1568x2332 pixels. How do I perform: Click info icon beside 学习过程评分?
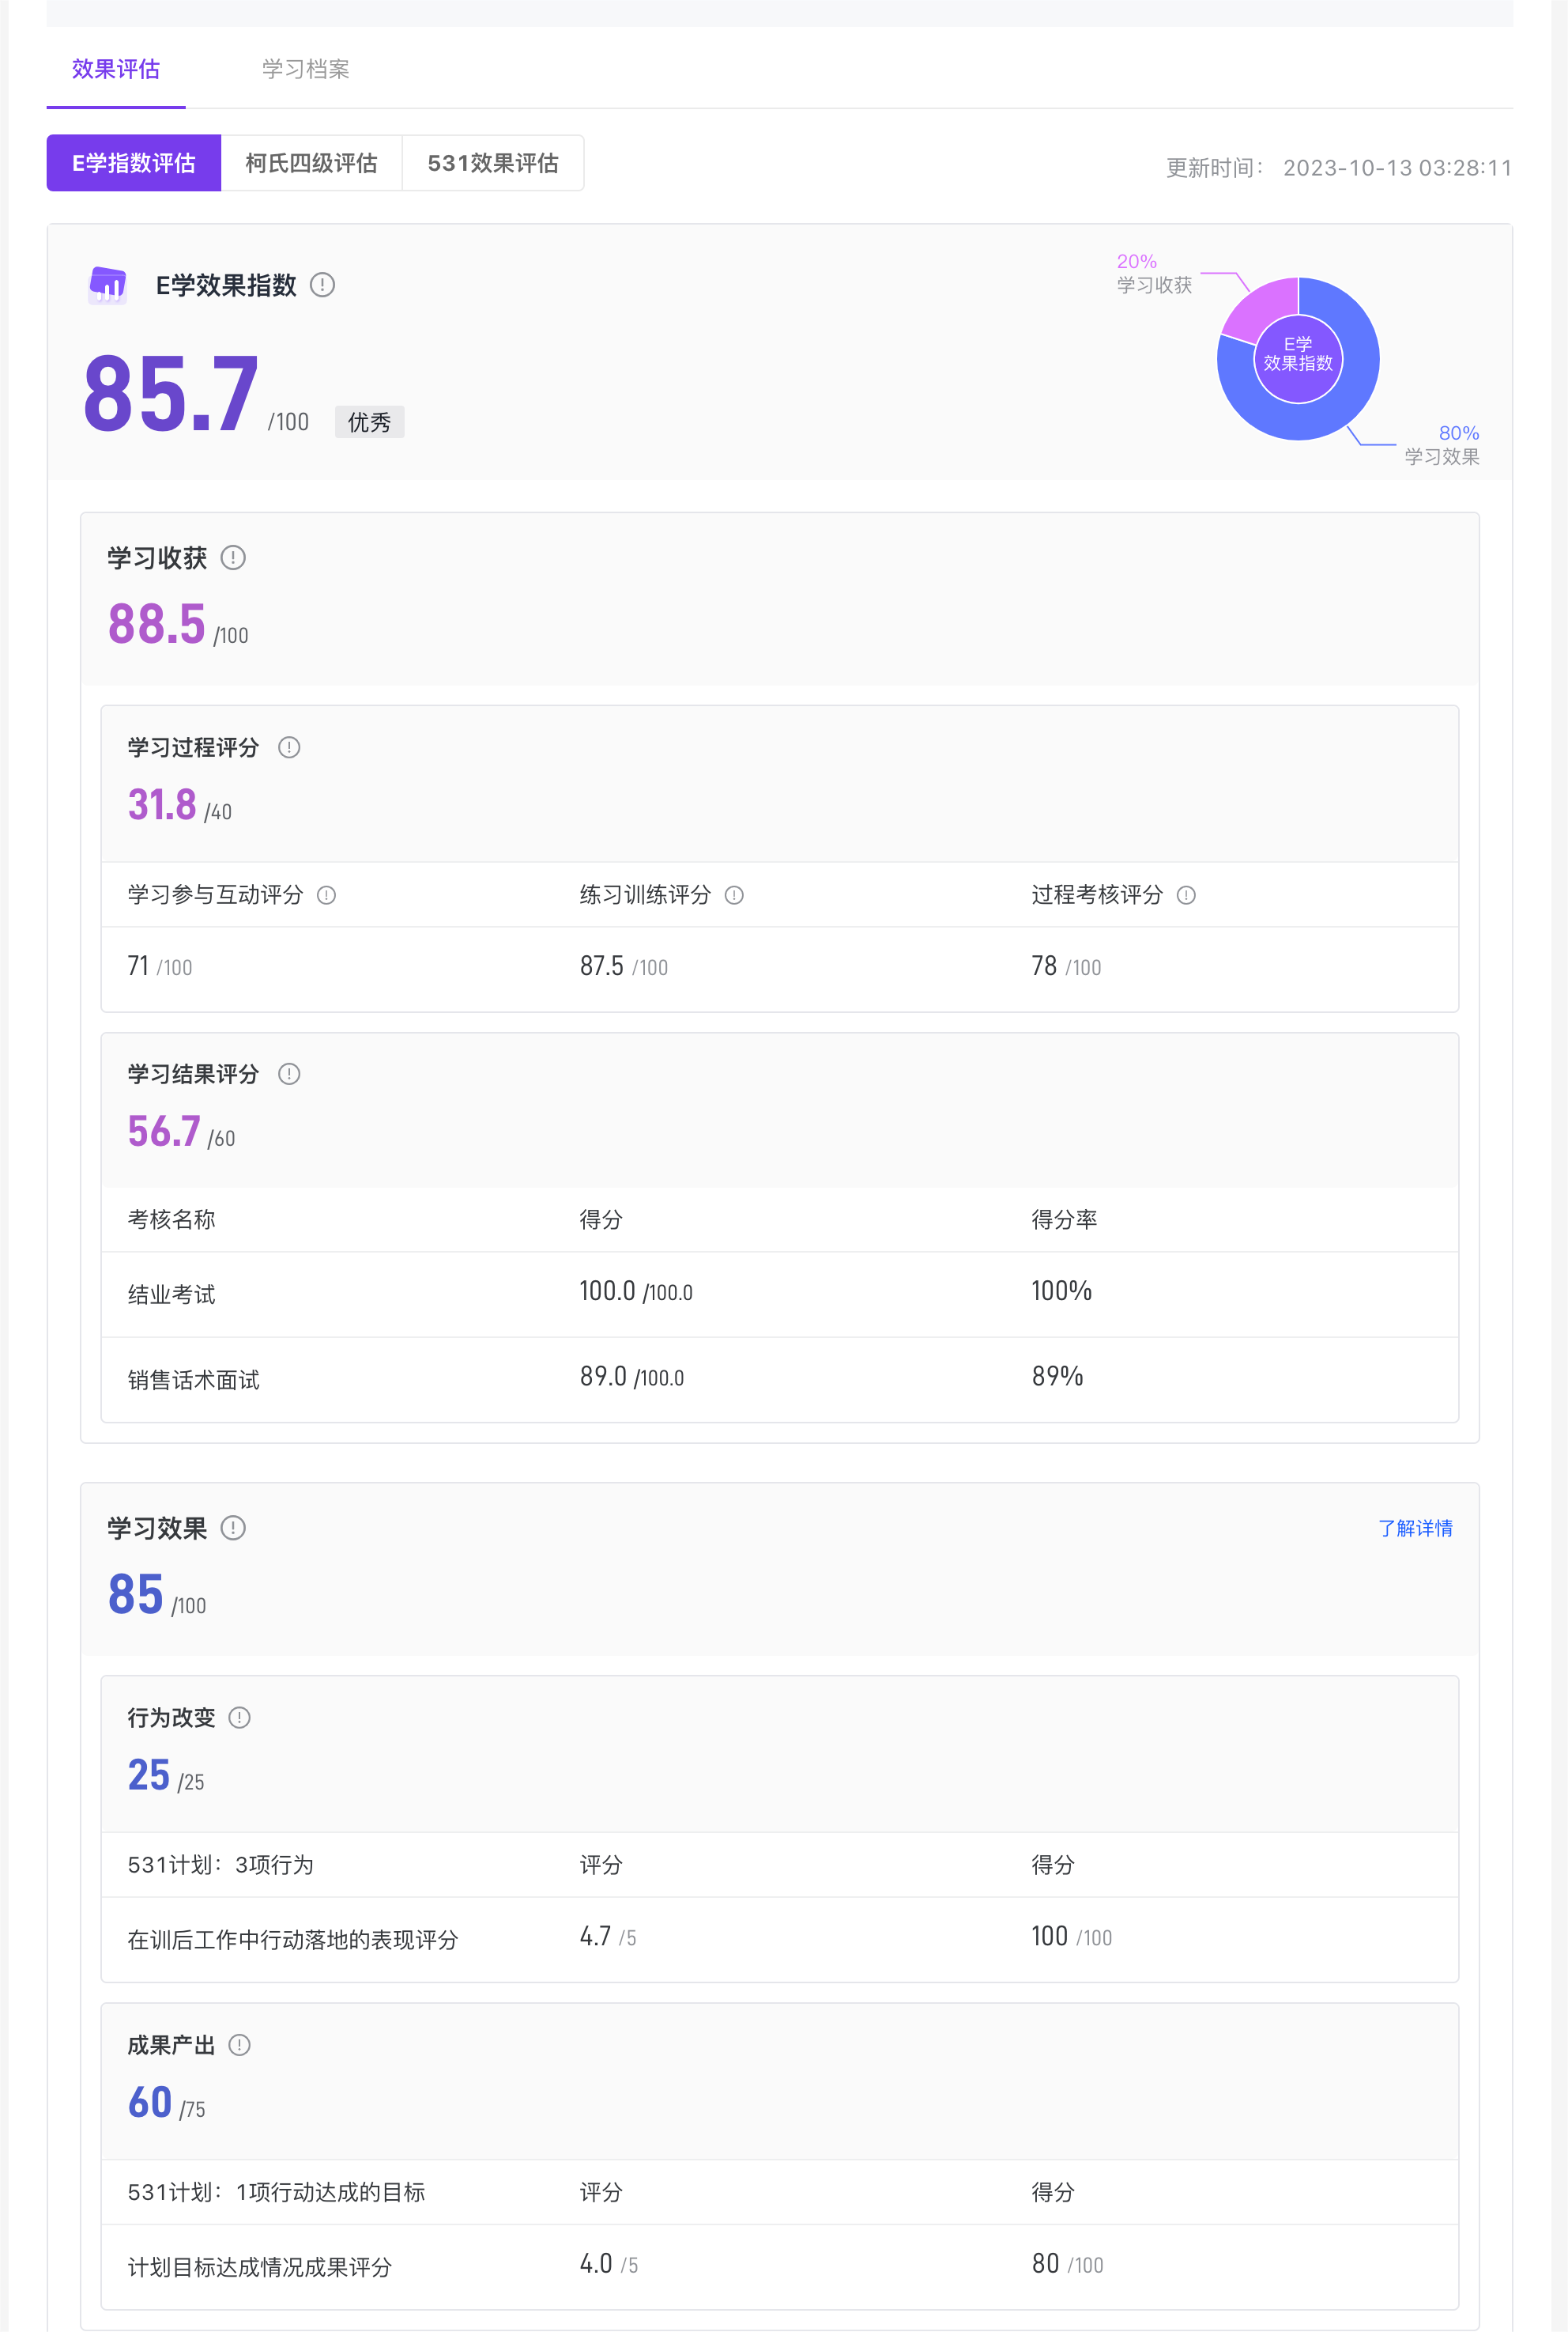point(289,747)
